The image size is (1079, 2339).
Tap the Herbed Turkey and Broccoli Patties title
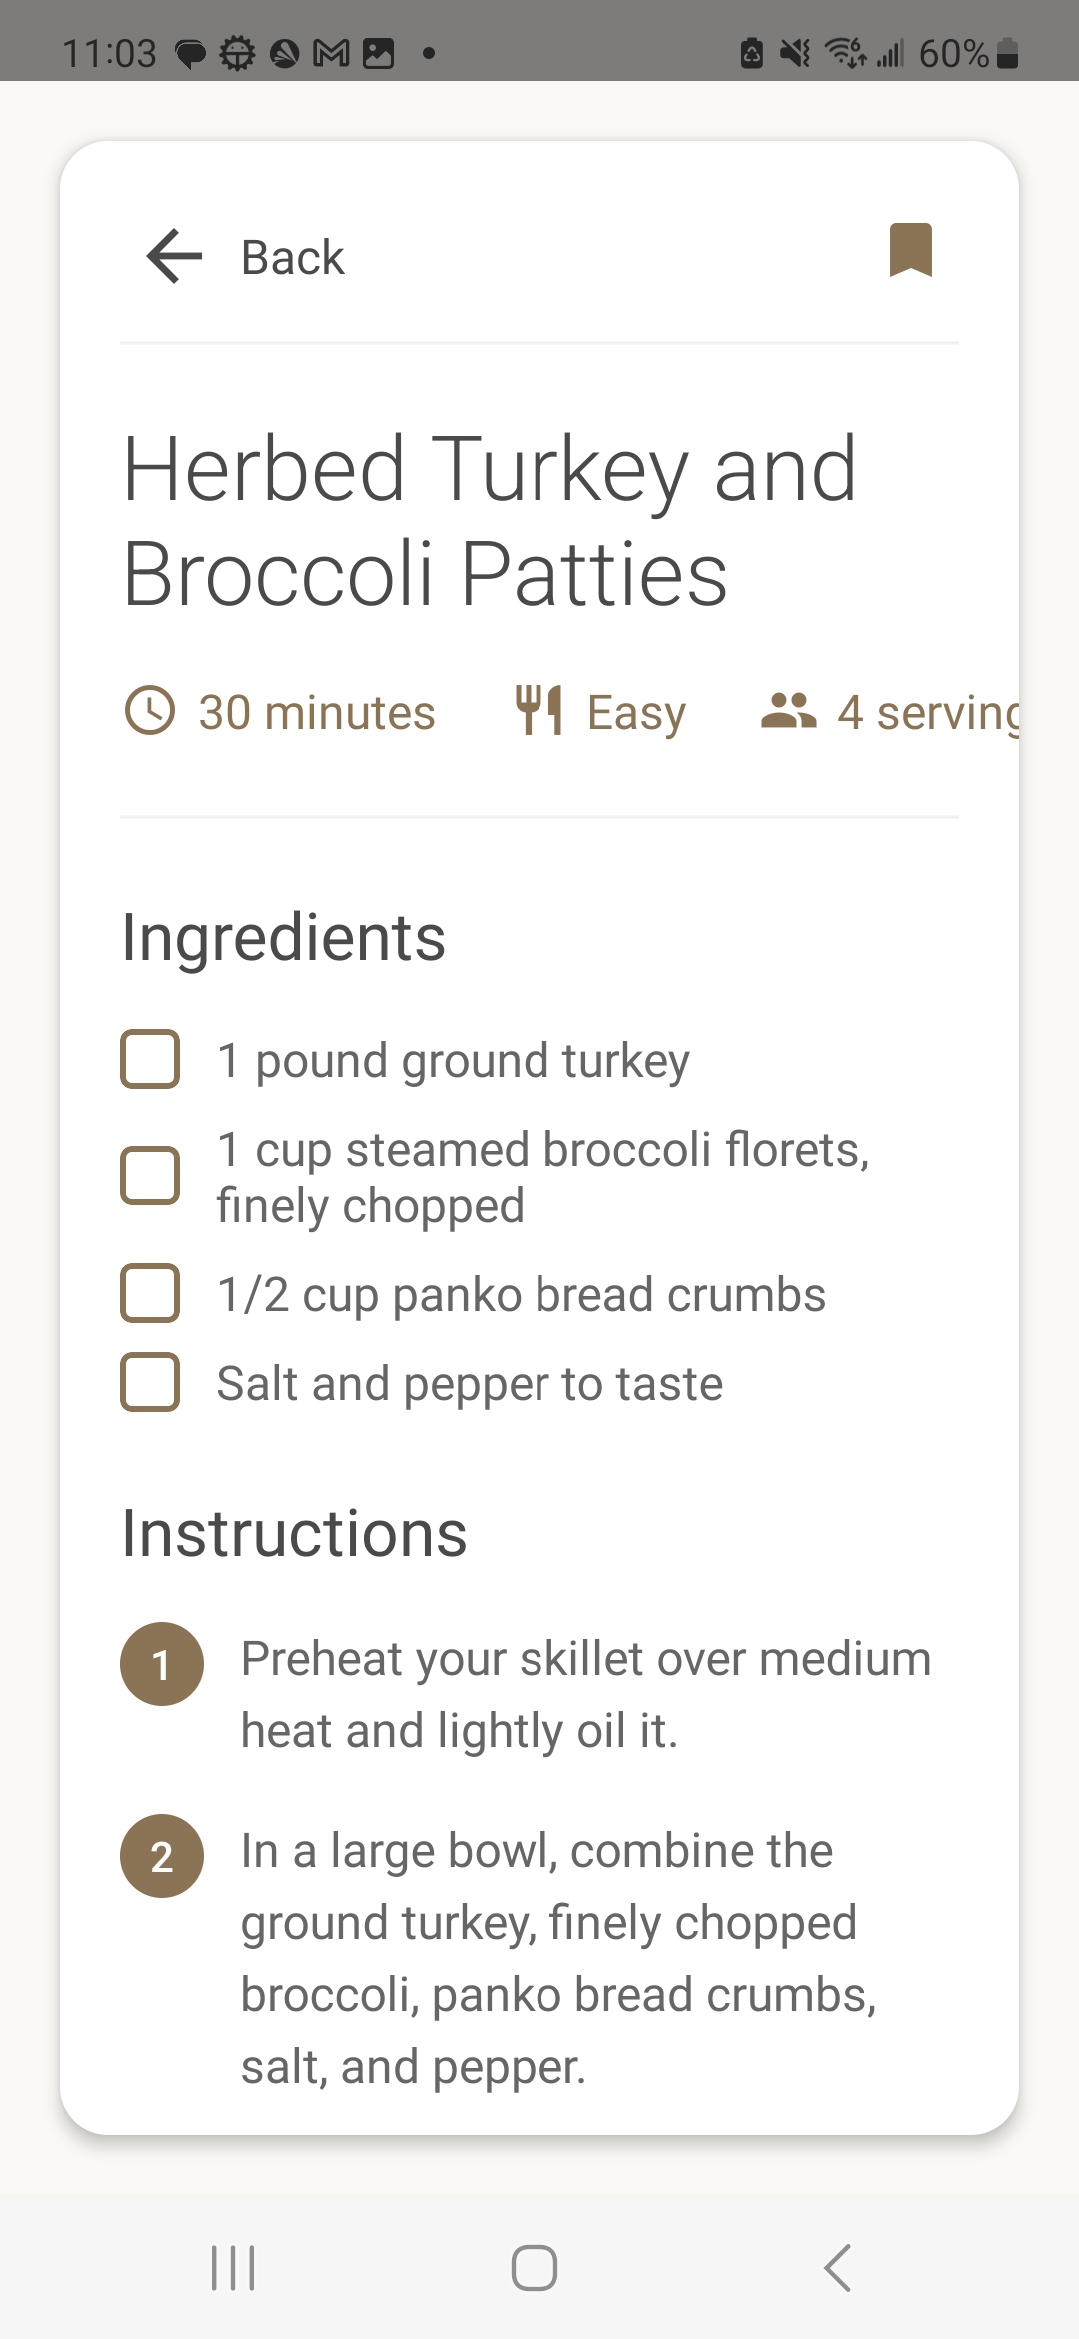[x=490, y=521]
